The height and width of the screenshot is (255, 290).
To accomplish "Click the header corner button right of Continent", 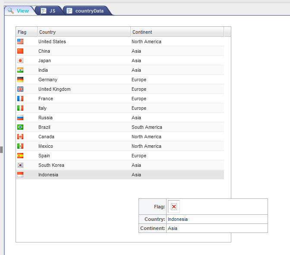I will pyautogui.click(x=227, y=32).
